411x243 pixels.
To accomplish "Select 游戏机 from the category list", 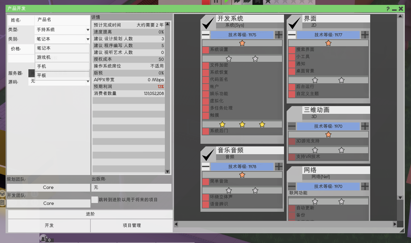I will pyautogui.click(x=62, y=57).
